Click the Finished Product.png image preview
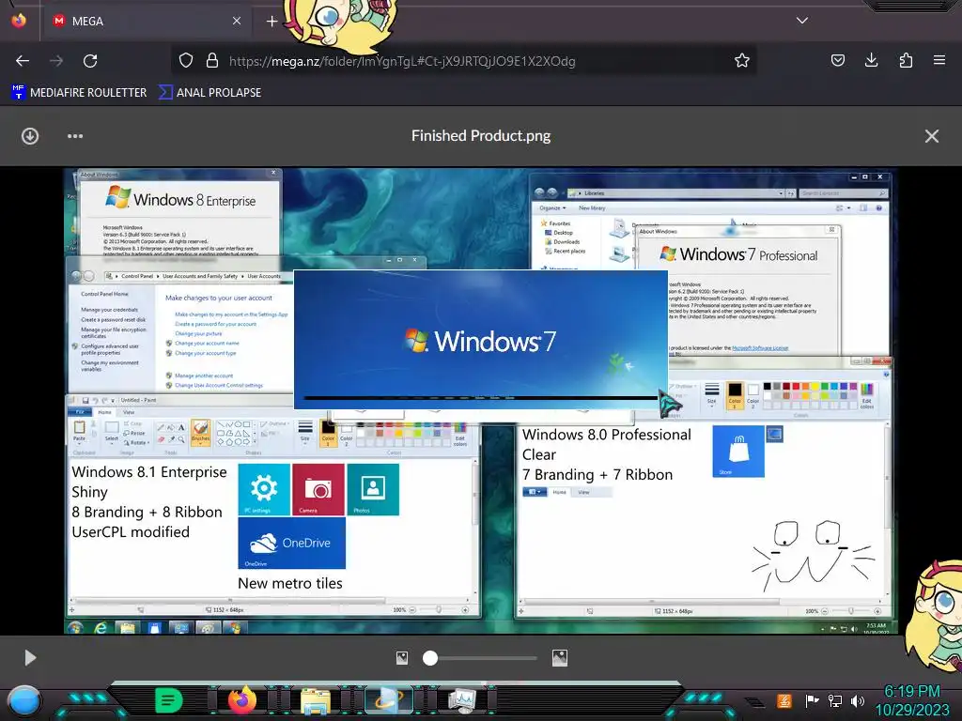 tap(480, 401)
